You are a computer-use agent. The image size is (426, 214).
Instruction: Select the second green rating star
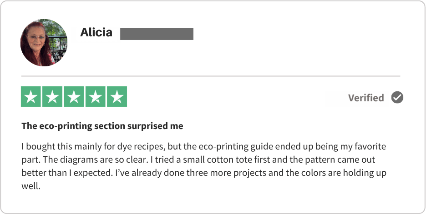[x=53, y=97]
